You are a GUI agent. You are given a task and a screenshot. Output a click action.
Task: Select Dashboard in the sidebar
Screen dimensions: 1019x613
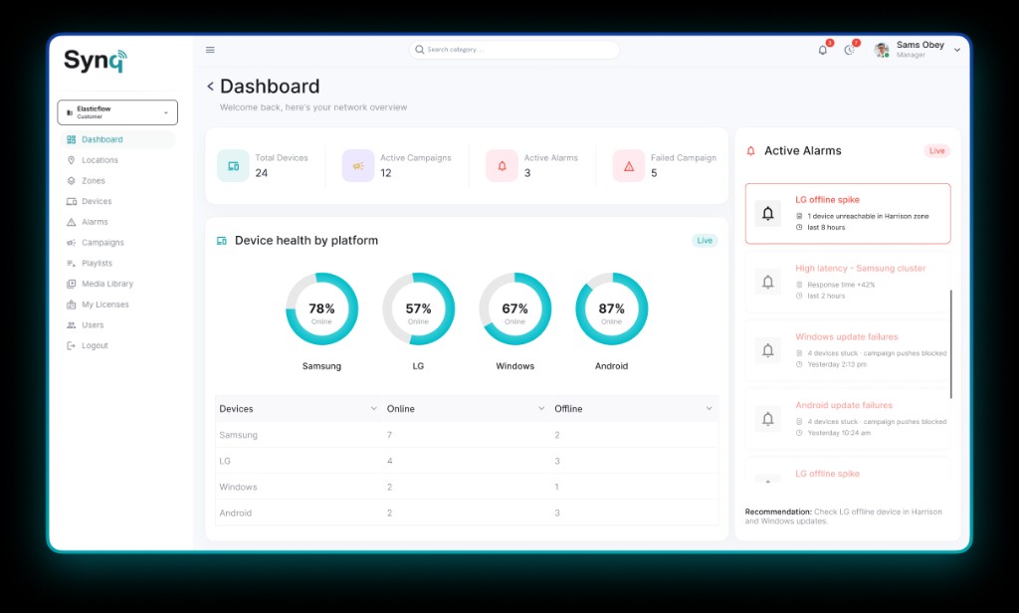point(117,139)
